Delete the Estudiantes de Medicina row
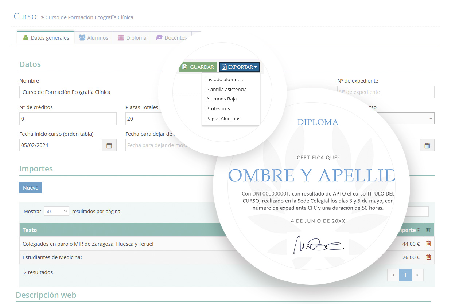 click(x=429, y=257)
